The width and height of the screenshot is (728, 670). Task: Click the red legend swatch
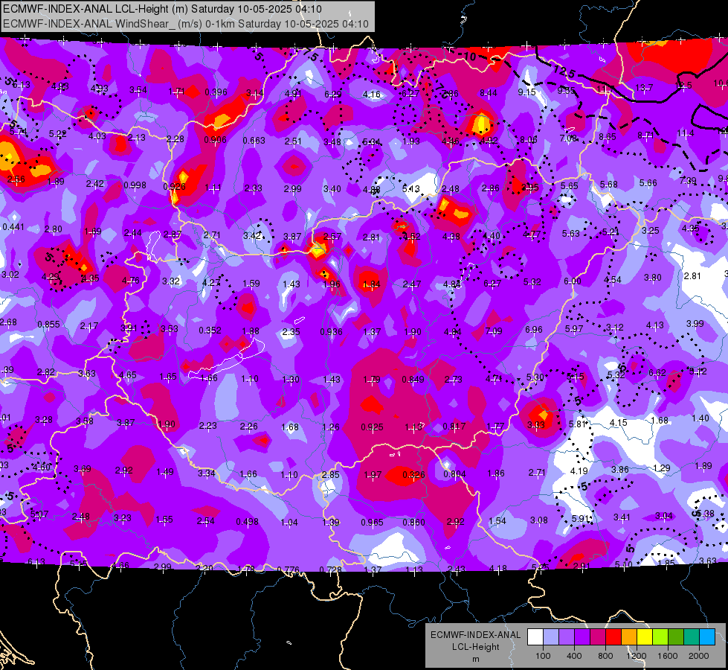[x=613, y=637]
